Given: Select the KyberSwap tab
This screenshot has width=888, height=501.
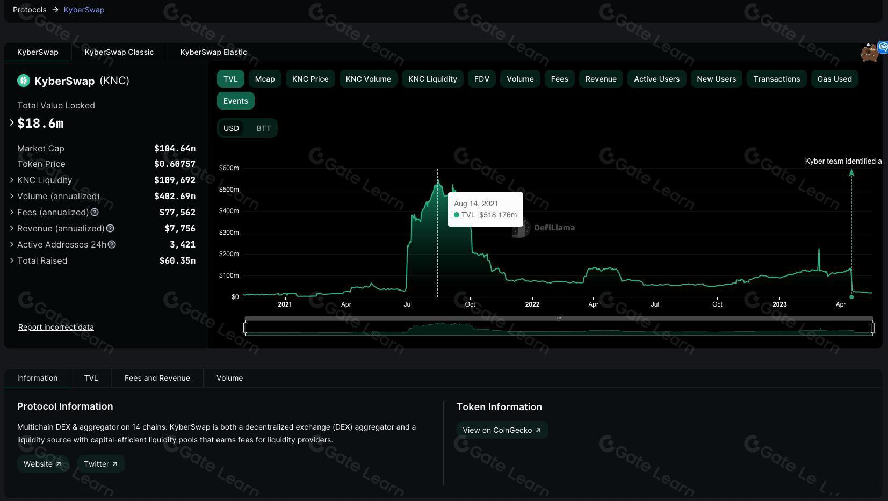Looking at the screenshot, I should pos(38,52).
